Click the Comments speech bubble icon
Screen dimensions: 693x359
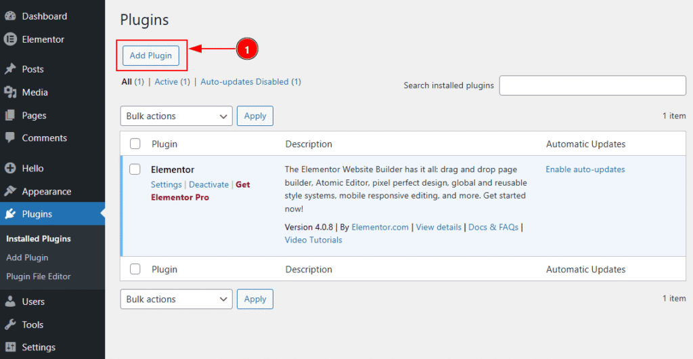tap(9, 138)
